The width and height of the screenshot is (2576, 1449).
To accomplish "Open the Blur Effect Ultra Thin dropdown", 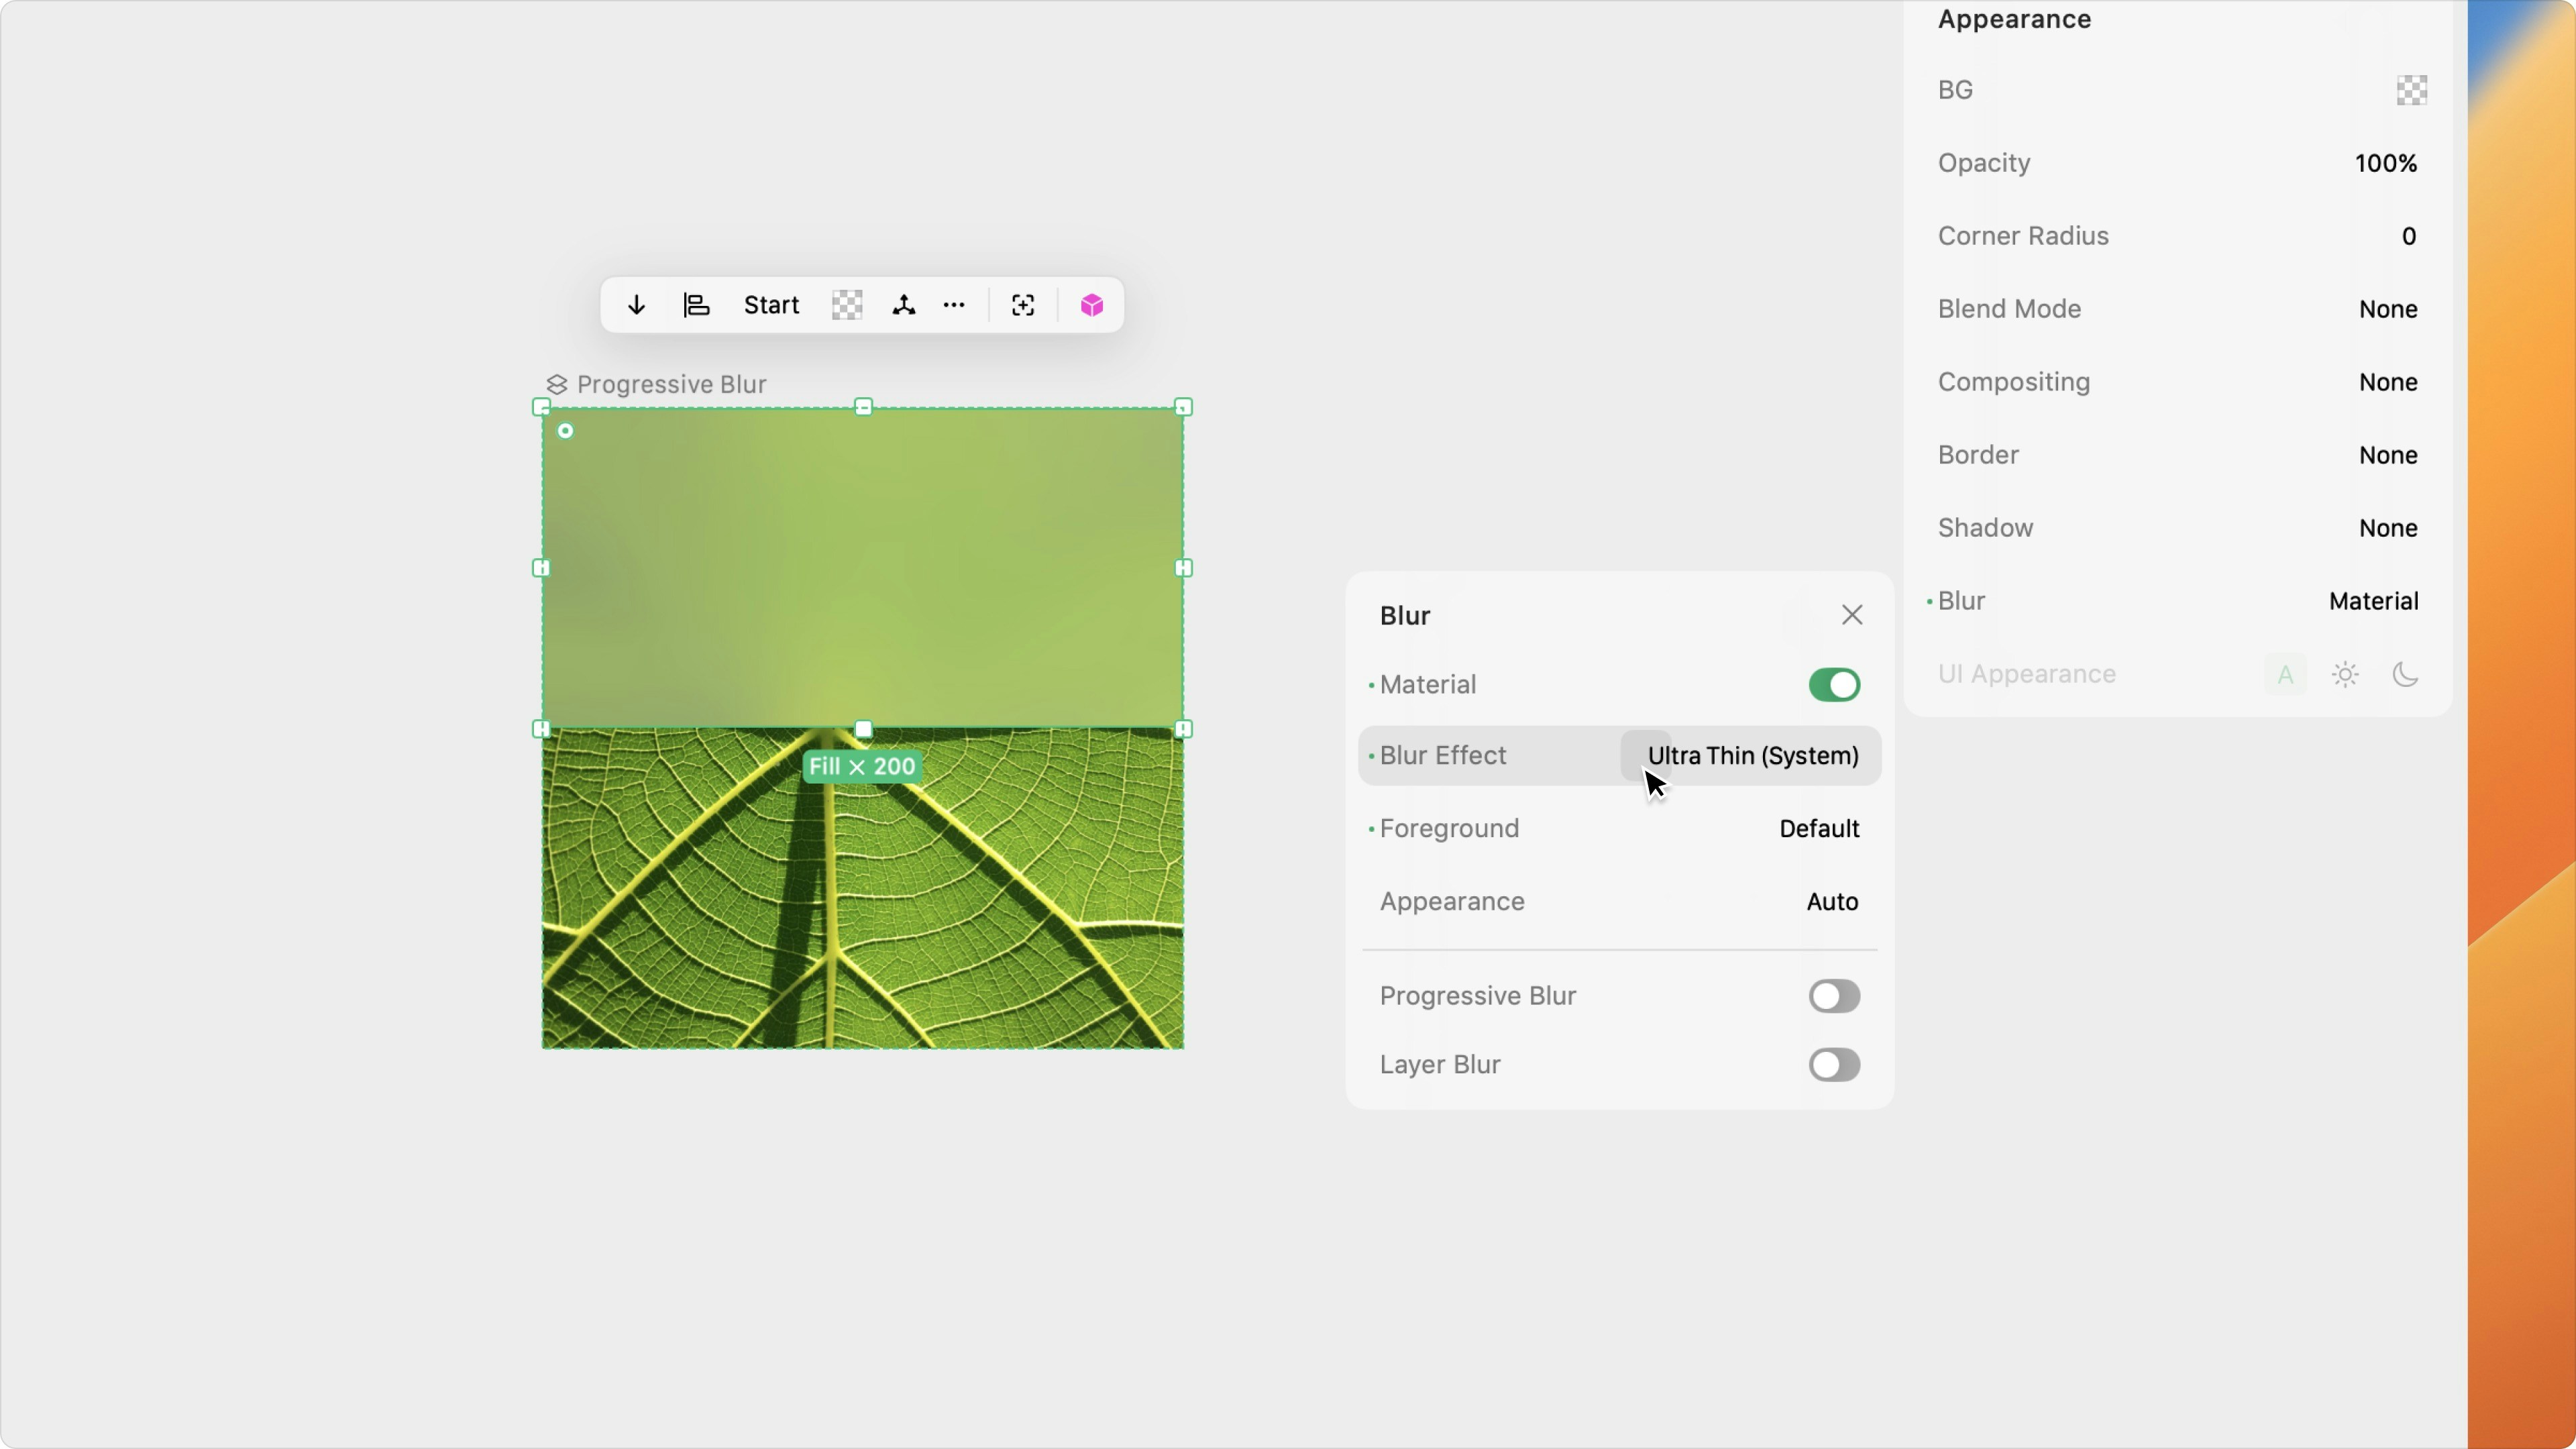I will (x=1752, y=756).
